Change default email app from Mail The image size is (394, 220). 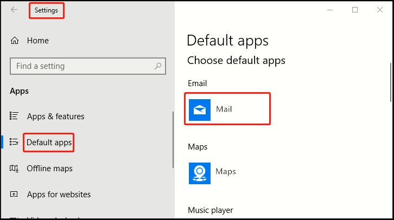(x=227, y=109)
